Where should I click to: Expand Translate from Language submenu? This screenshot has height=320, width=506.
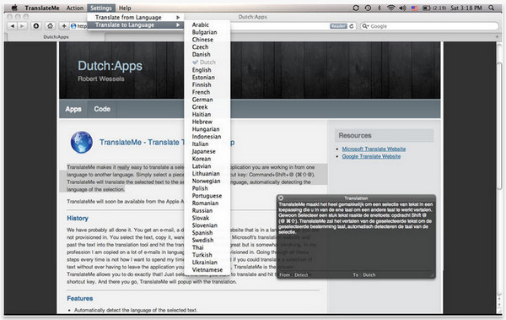tap(136, 17)
